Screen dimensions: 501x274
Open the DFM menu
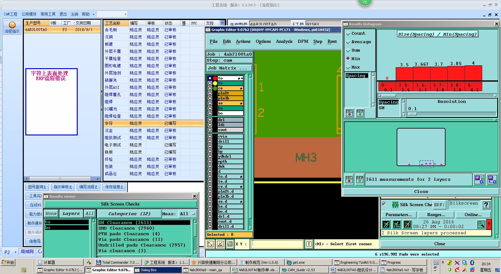coord(303,41)
